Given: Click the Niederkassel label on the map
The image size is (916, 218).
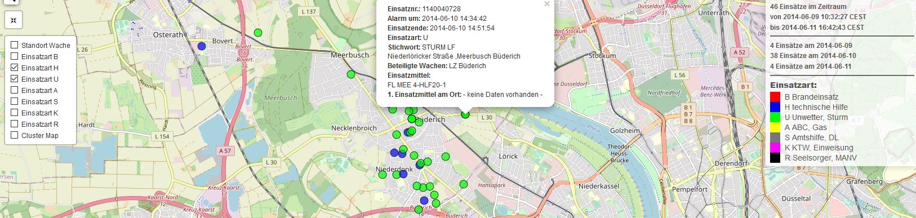Looking at the screenshot, I should point(599,186).
